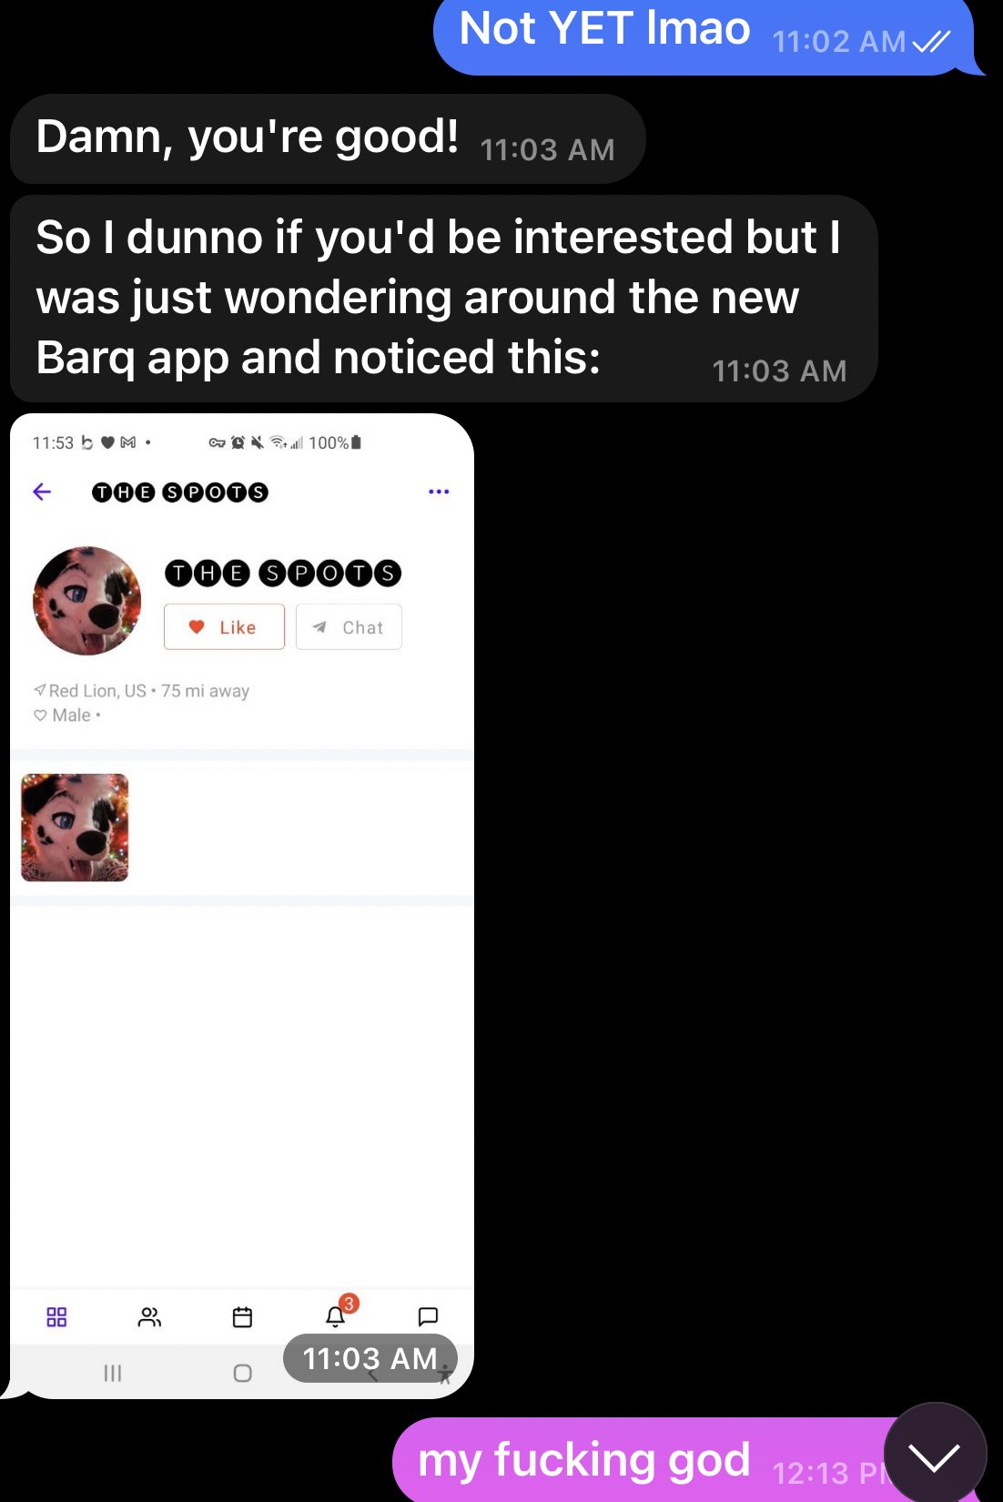Open notifications bell with badge 3
Screen dimensions: 1003x1502
(338, 1314)
